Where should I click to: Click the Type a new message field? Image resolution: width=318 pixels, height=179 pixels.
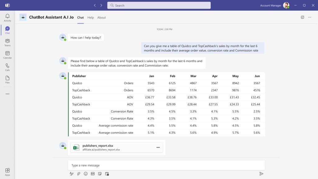pyautogui.click(x=166, y=165)
